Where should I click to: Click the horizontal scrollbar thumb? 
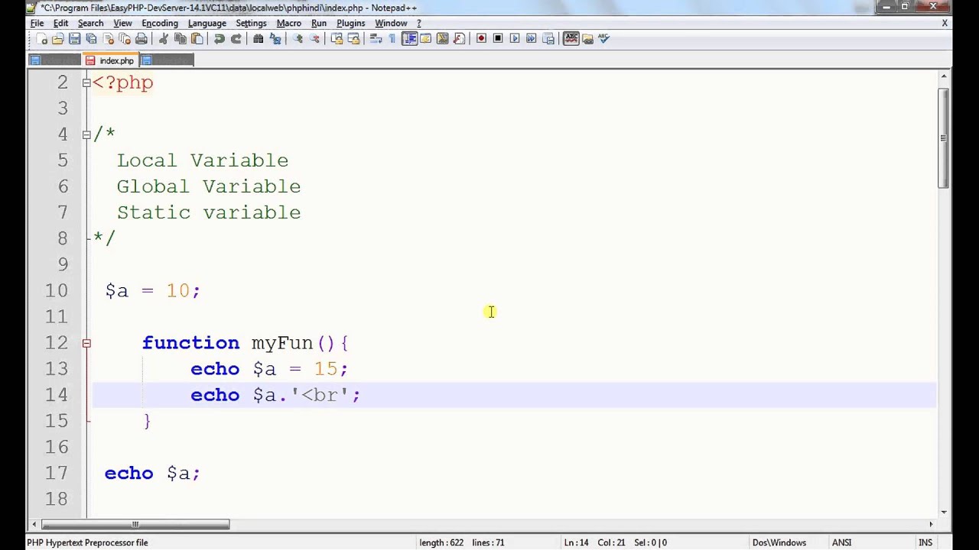click(x=135, y=524)
